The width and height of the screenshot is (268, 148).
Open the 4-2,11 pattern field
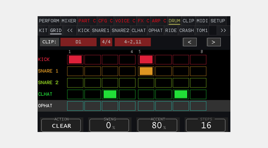pos(133,42)
